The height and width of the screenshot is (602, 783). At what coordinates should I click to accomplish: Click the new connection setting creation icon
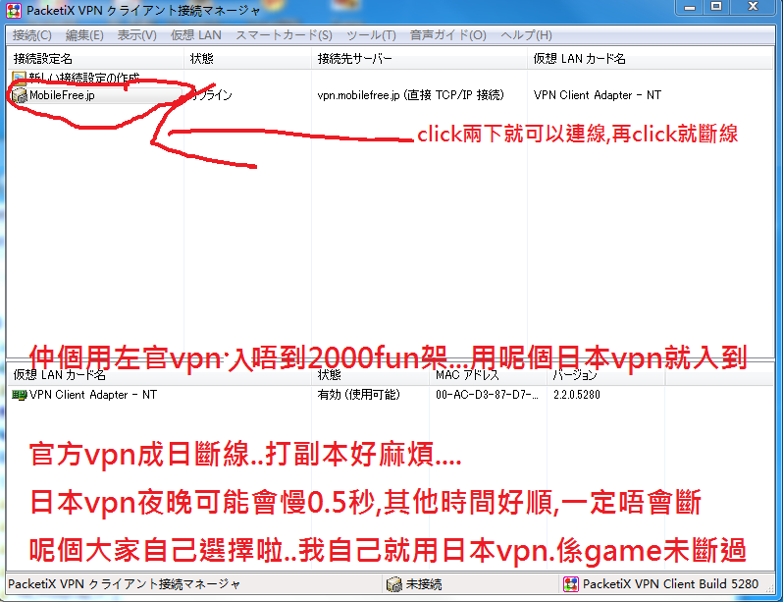pyautogui.click(x=19, y=78)
